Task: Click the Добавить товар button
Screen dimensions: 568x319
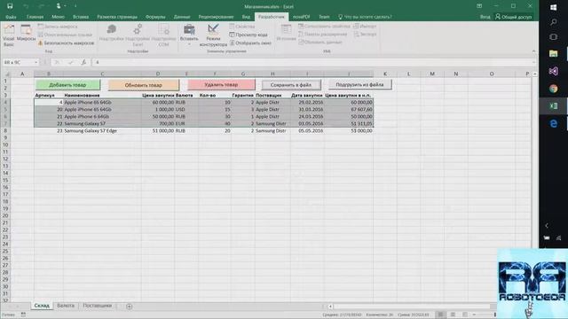Action: click(x=67, y=85)
